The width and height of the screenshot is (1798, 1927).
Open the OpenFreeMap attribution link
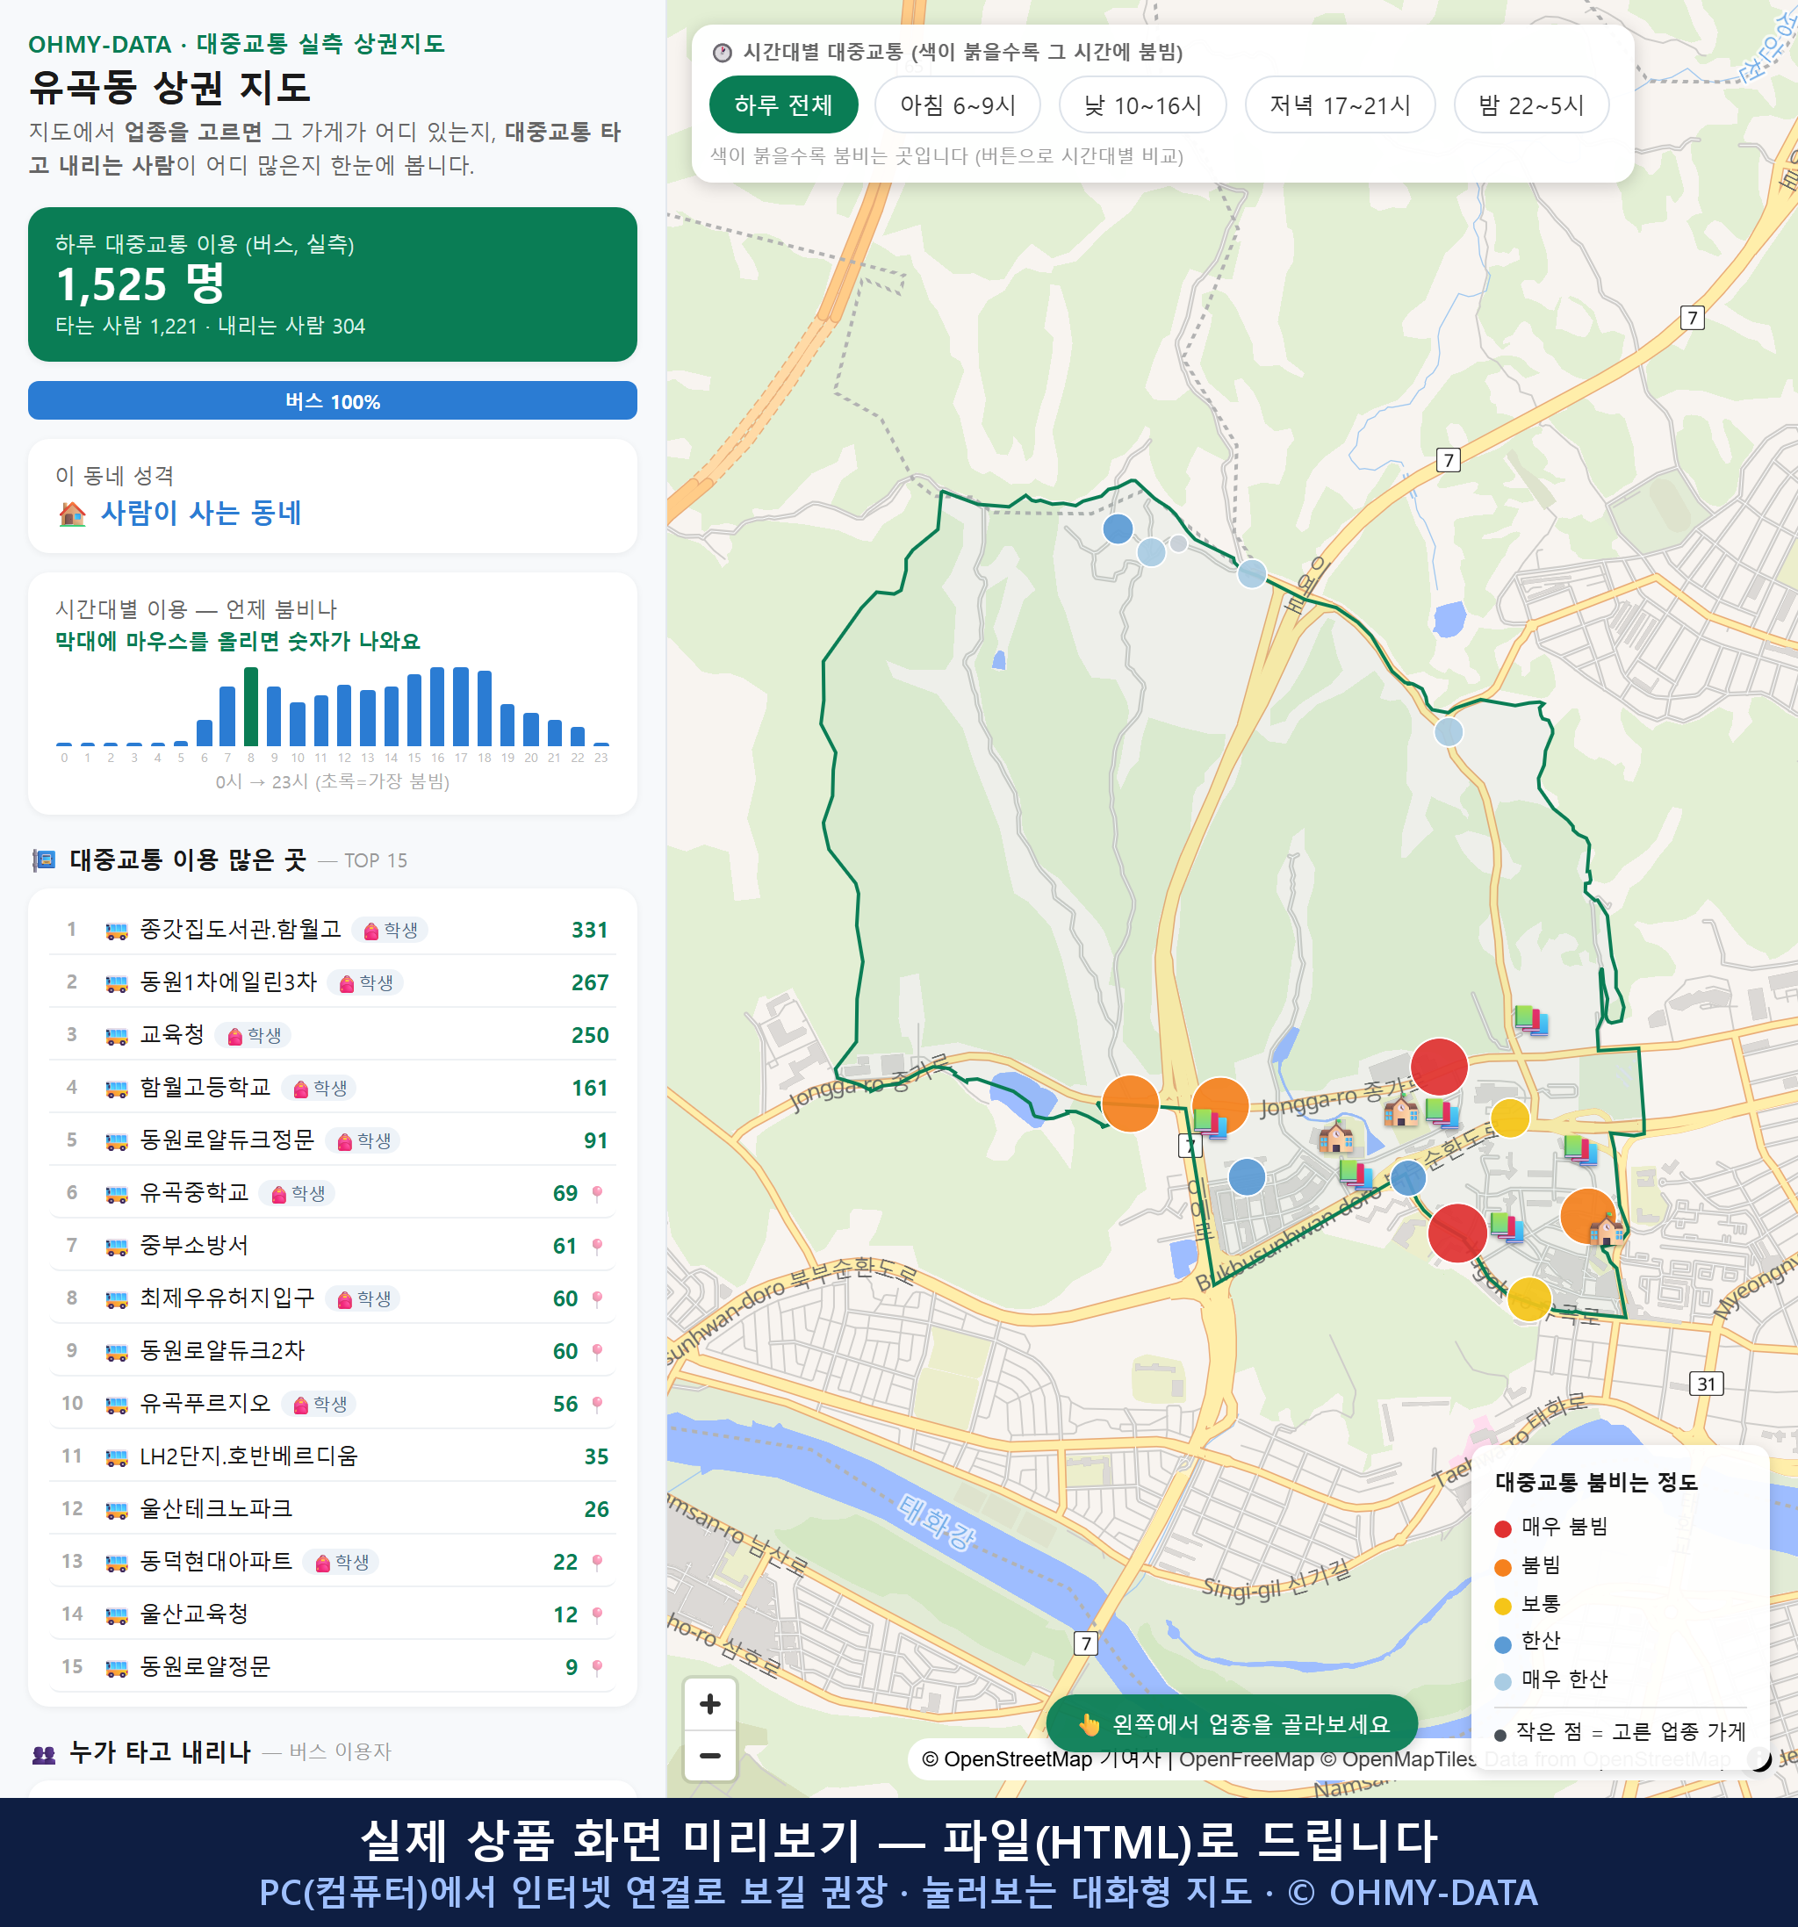(x=1246, y=1758)
